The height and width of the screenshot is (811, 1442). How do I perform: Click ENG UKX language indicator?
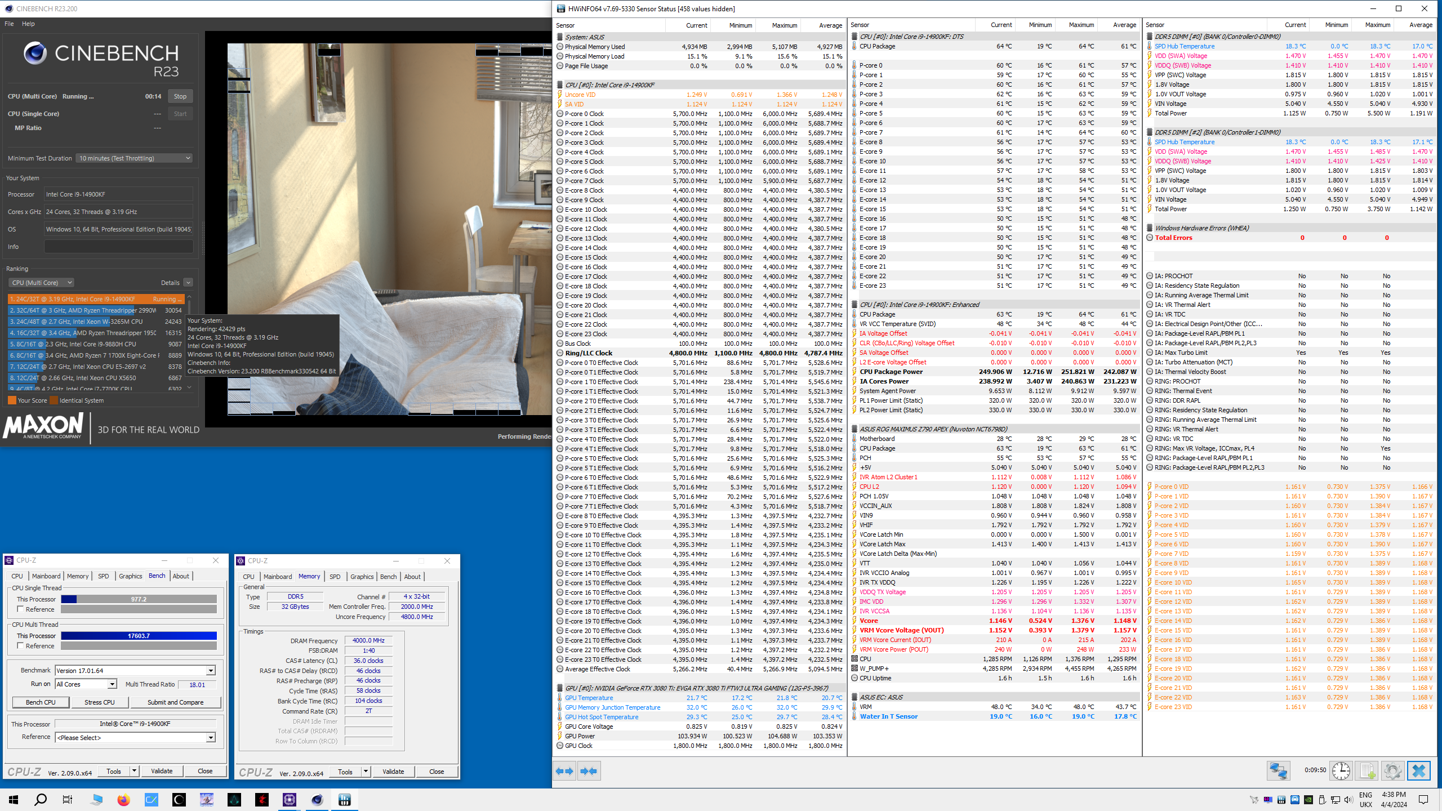click(1366, 800)
